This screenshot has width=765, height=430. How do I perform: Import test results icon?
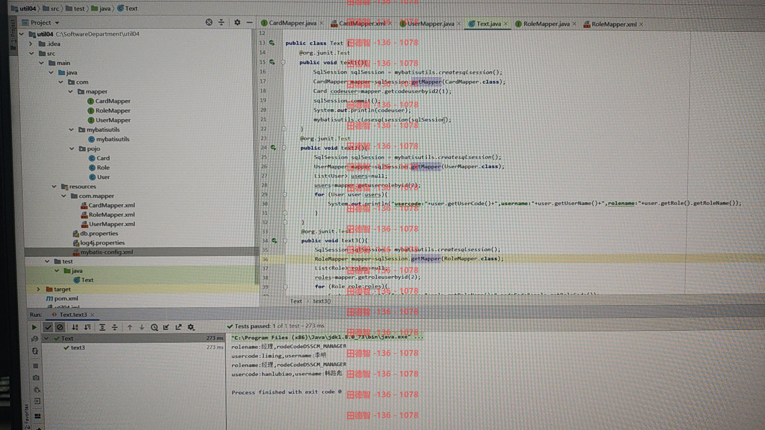coord(167,327)
